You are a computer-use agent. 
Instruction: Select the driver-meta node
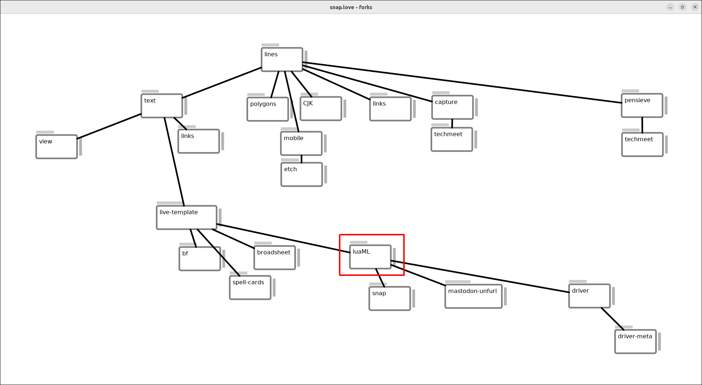636,342
